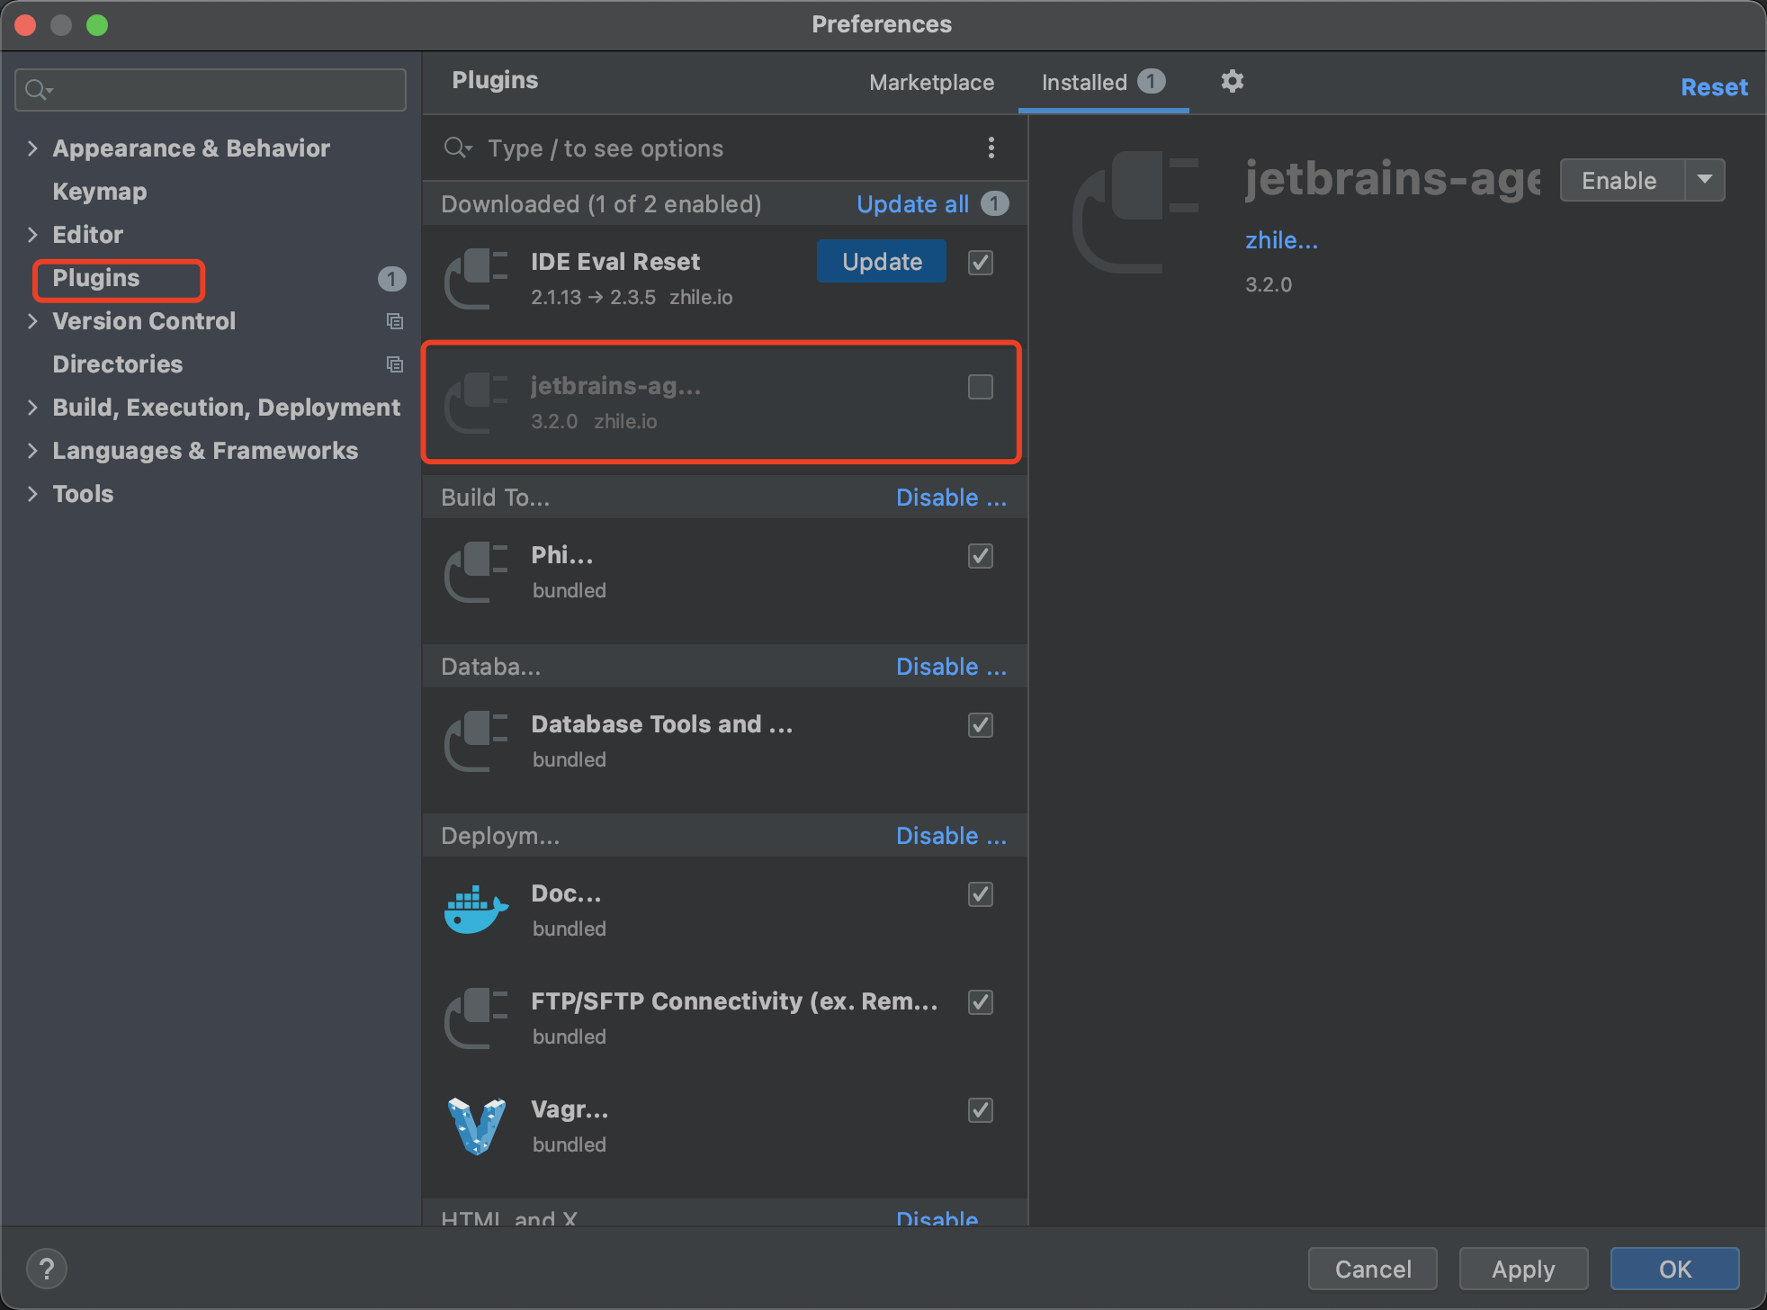Click Disable link for HTML and XML group
The height and width of the screenshot is (1310, 1767).
(937, 1217)
